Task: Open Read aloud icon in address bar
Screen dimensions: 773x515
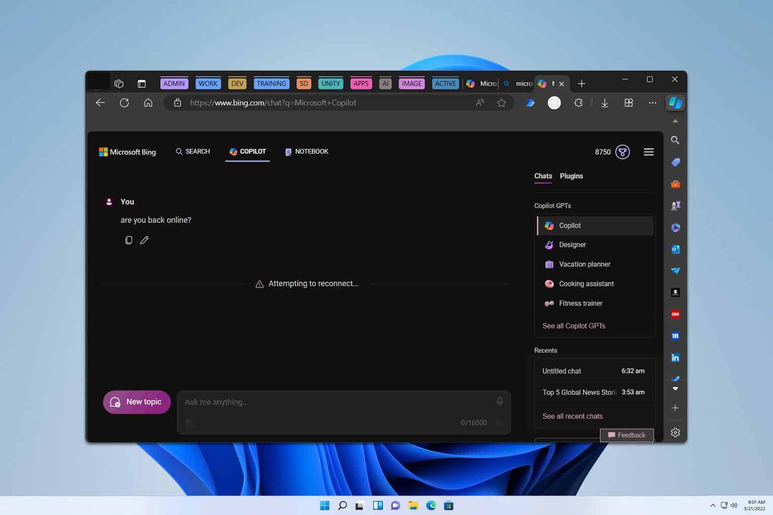Action: tap(480, 103)
